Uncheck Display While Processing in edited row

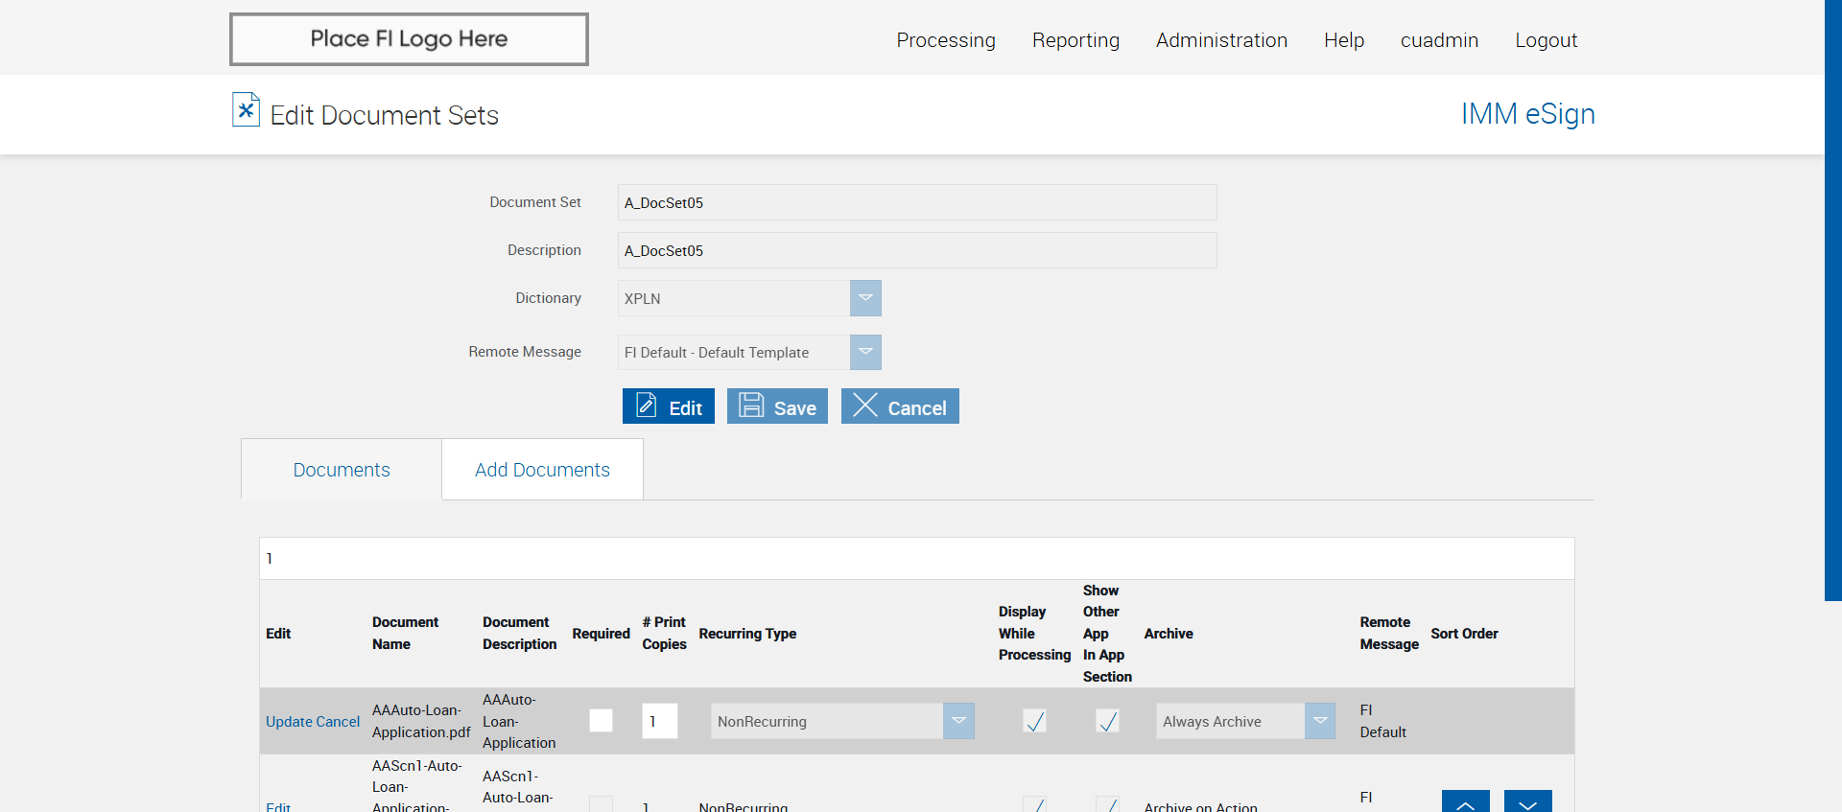point(1034,721)
